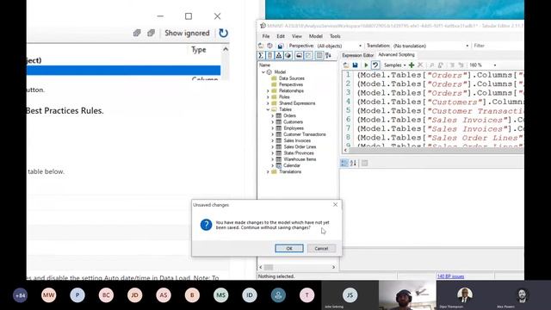Click the connect to database icon
Image resolution: width=551 pixels, height=310 pixels.
269,46
